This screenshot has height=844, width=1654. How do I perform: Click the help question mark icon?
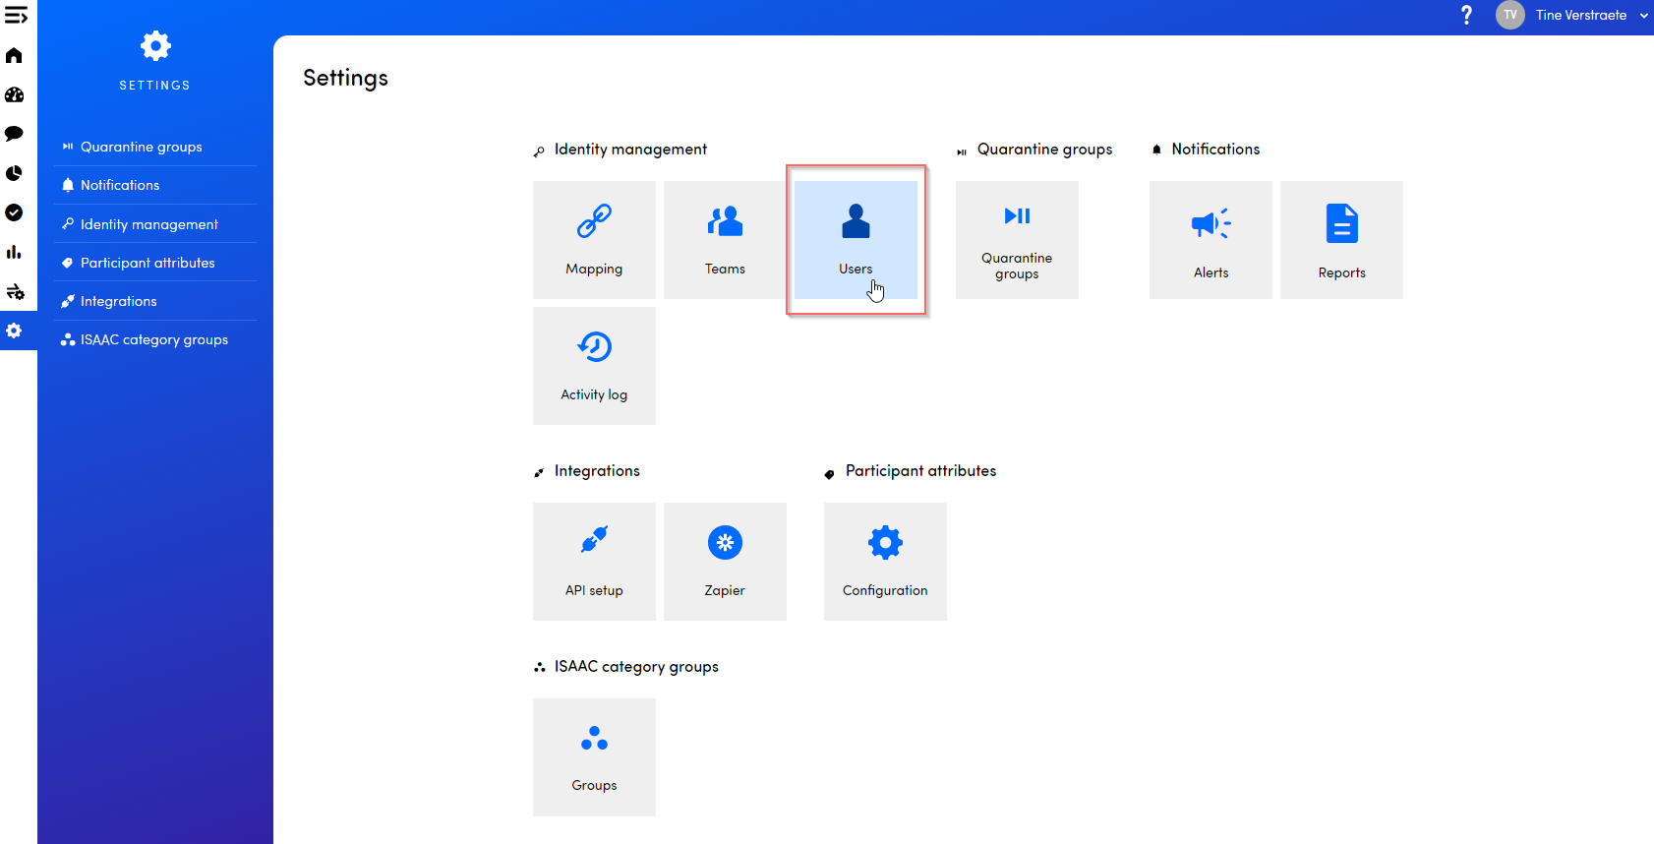tap(1466, 15)
